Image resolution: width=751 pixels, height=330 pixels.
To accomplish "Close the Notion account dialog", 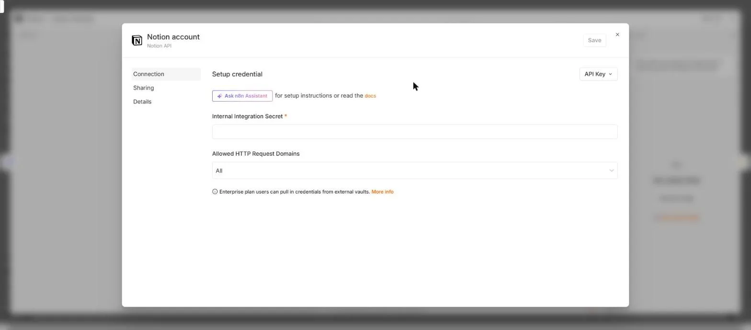I will pos(617,34).
